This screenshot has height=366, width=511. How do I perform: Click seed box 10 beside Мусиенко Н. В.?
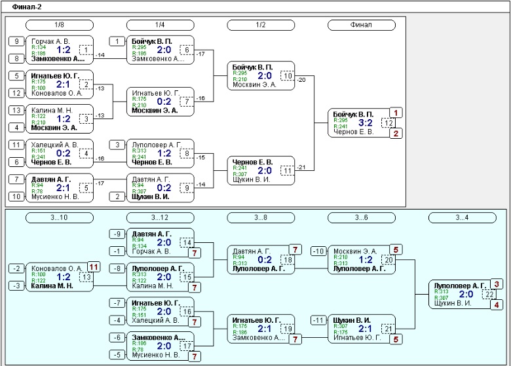coord(16,197)
